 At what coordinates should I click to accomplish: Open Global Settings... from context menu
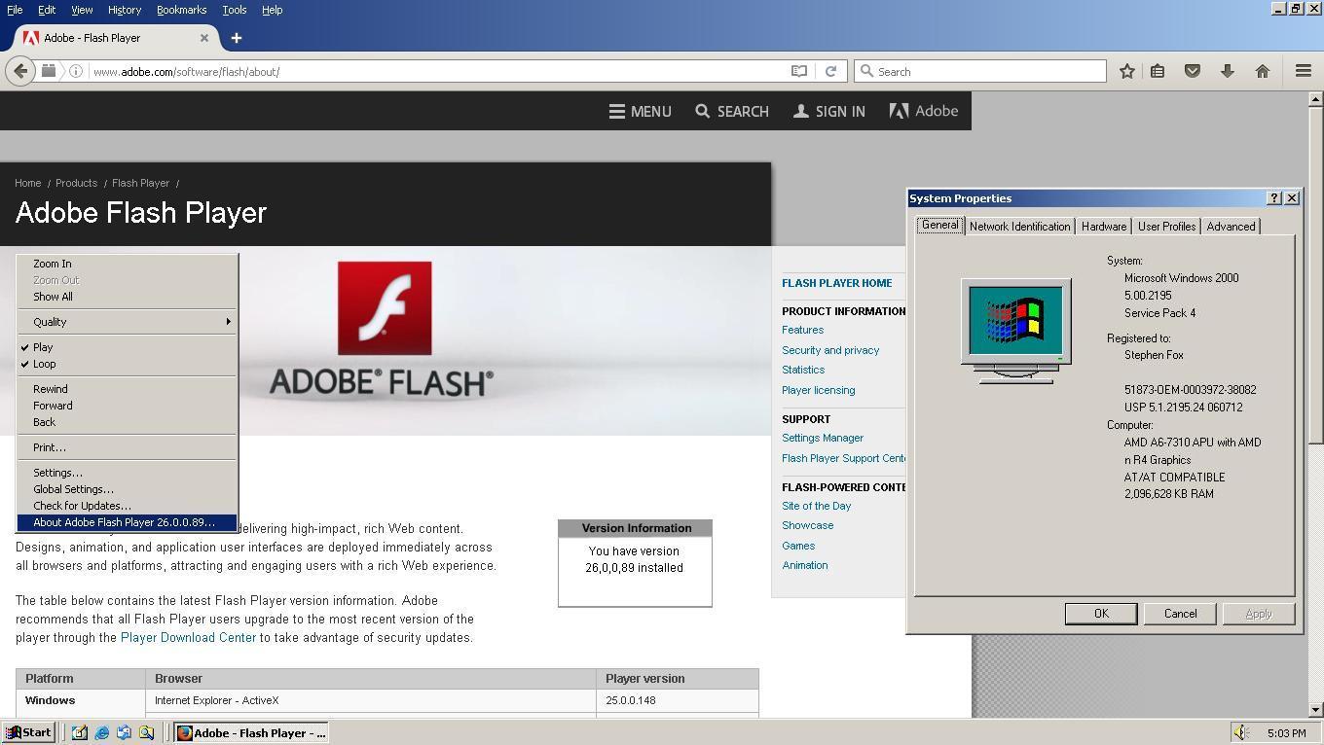pyautogui.click(x=127, y=489)
